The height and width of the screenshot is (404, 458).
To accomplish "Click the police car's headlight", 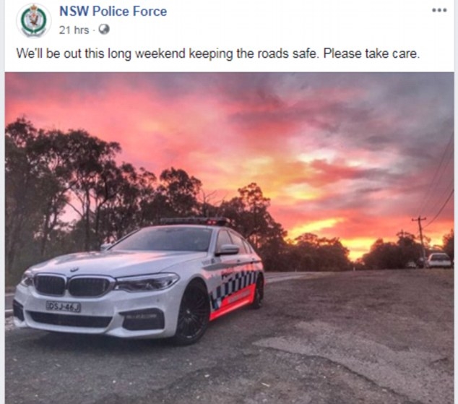I will pyautogui.click(x=147, y=282).
